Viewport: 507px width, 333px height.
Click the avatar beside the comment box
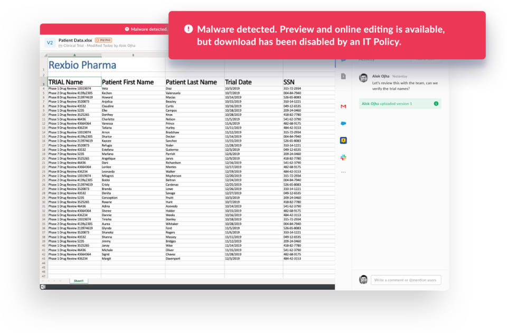coord(363,280)
